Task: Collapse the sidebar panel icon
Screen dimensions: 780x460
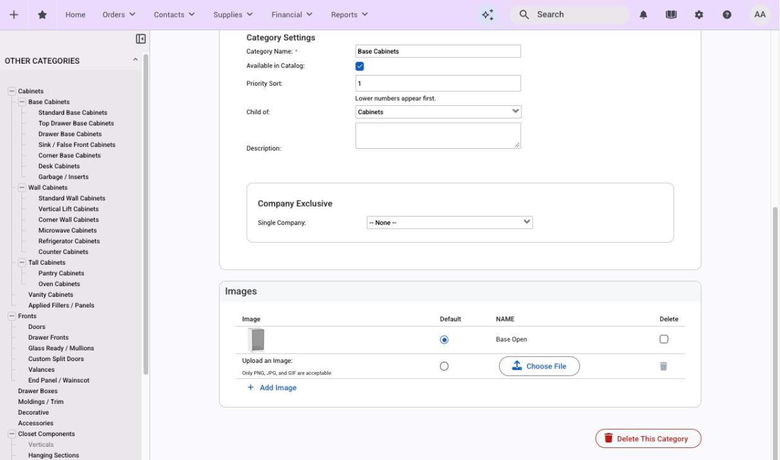Action: click(x=141, y=39)
